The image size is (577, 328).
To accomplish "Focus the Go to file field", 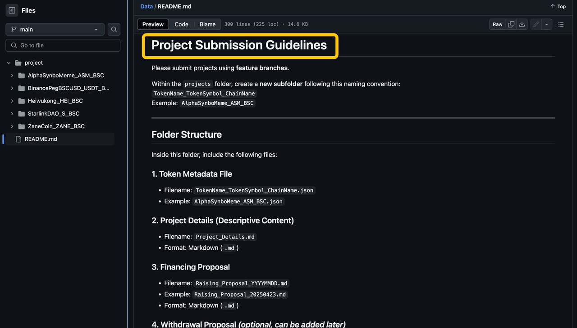I will [63, 45].
